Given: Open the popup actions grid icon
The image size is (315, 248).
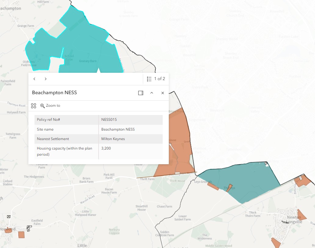Looking at the screenshot, I should point(34,106).
